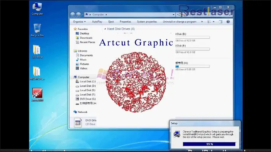Click the Music note icon in Libraries
Screen dimensions: 271x152
tap(77, 60)
